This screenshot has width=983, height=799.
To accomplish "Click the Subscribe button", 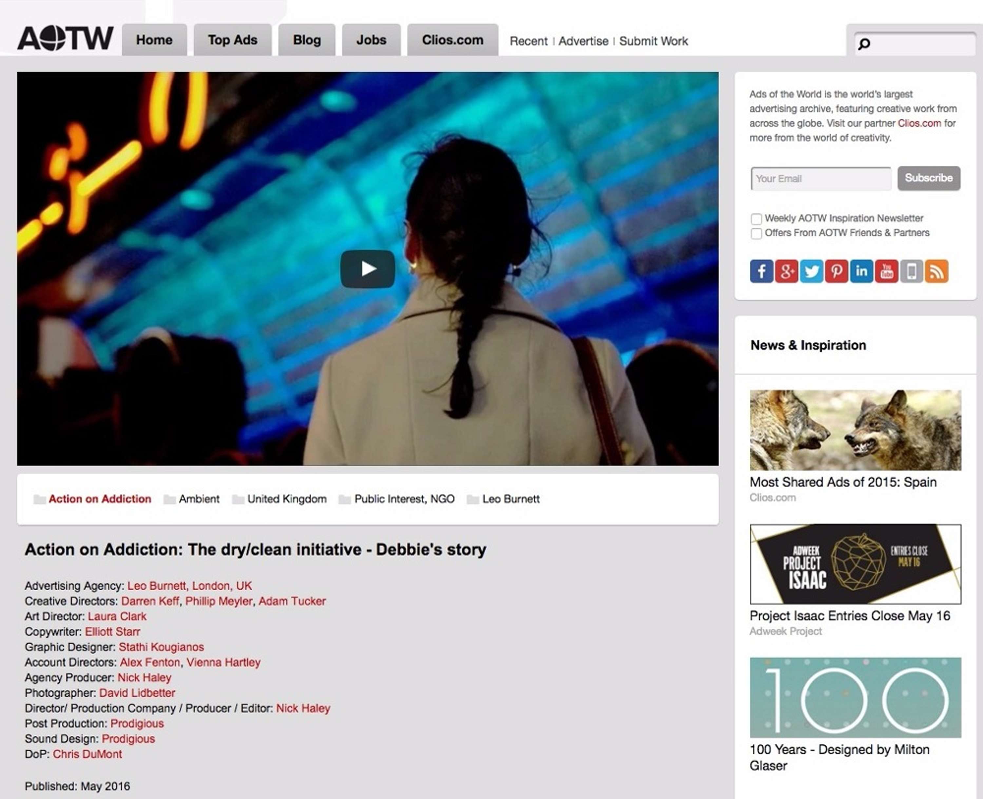I will pyautogui.click(x=929, y=178).
